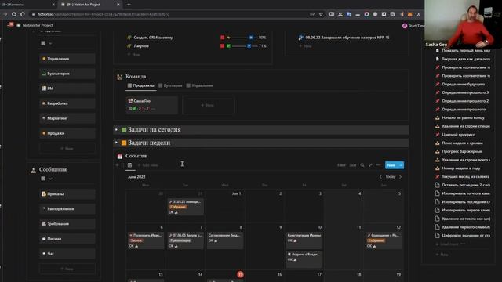Image resolution: width=502 pixels, height=282 pixels.
Task: Open the Продажи page in the left list
Action: click(x=67, y=133)
